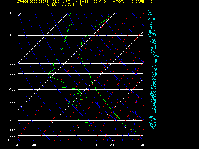Click the 20 temperature axis label

pos(112,145)
